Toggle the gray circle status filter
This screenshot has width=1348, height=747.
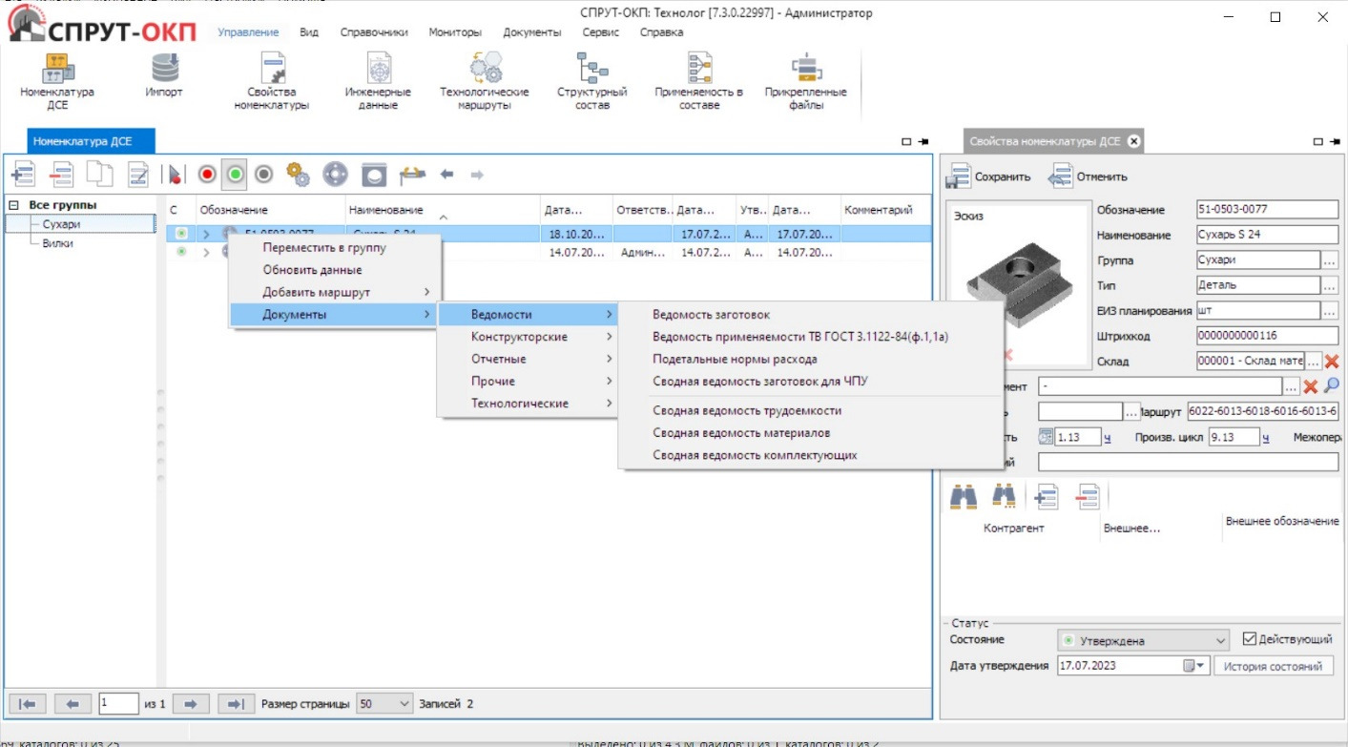(264, 175)
